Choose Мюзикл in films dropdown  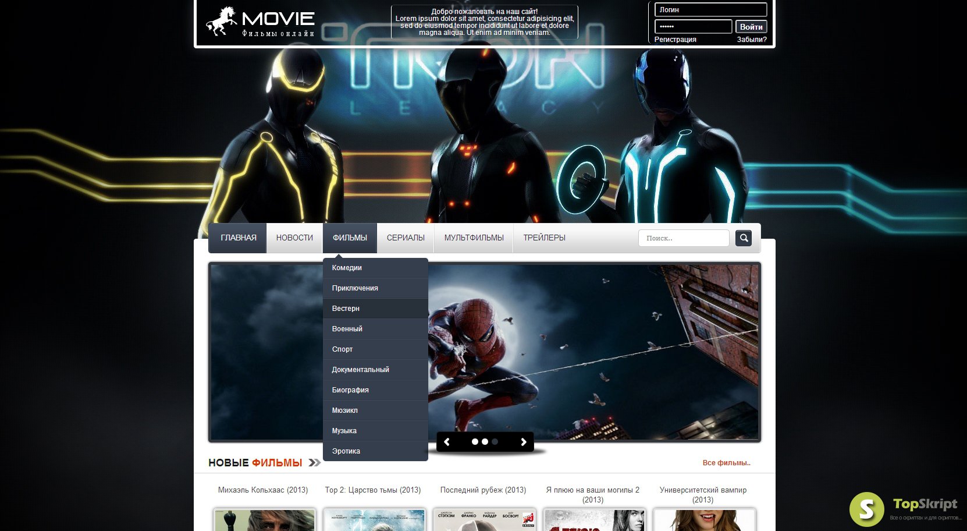[375, 410]
